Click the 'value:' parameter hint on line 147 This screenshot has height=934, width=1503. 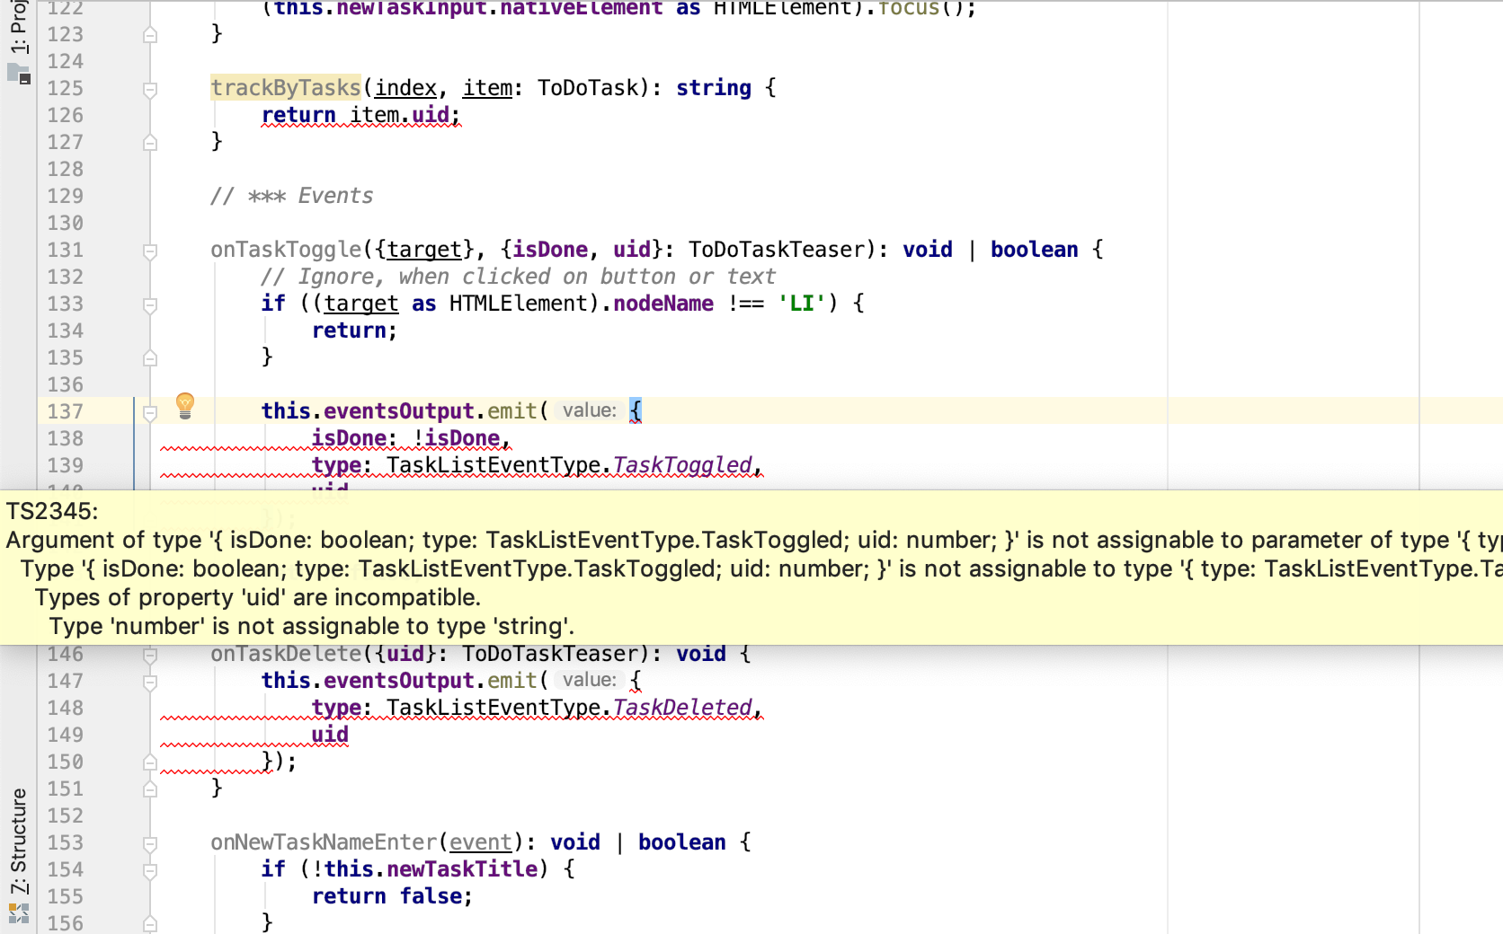[590, 680]
